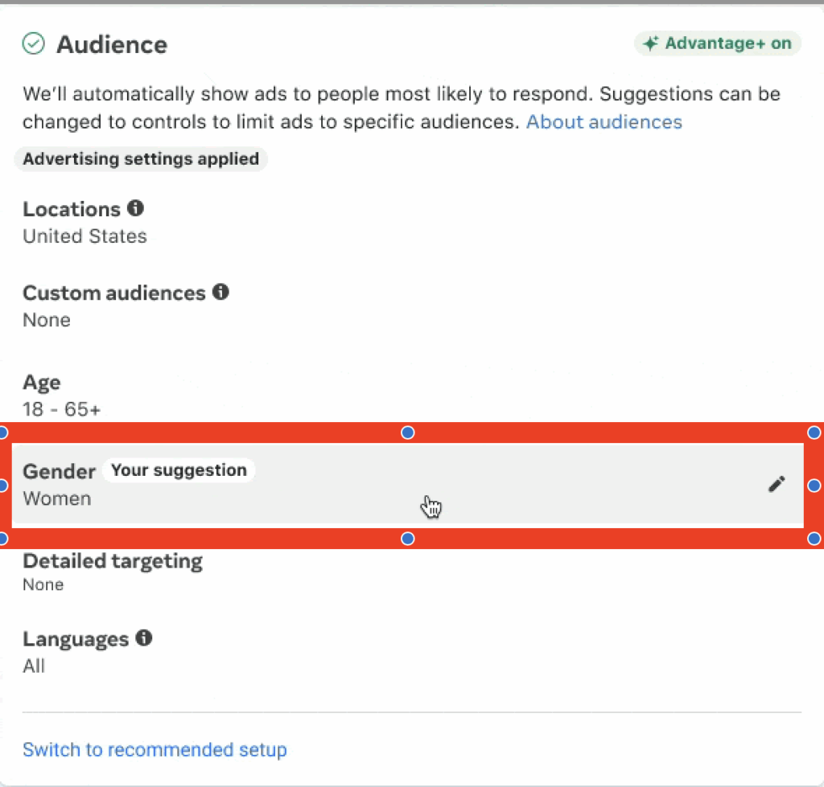824x787 pixels.
Task: Click the United States location value
Action: (84, 236)
